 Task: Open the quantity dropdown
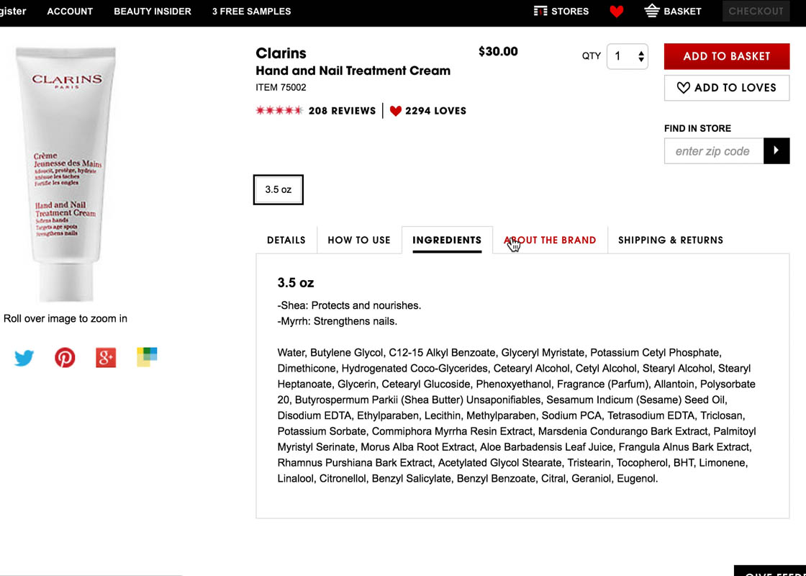click(628, 56)
